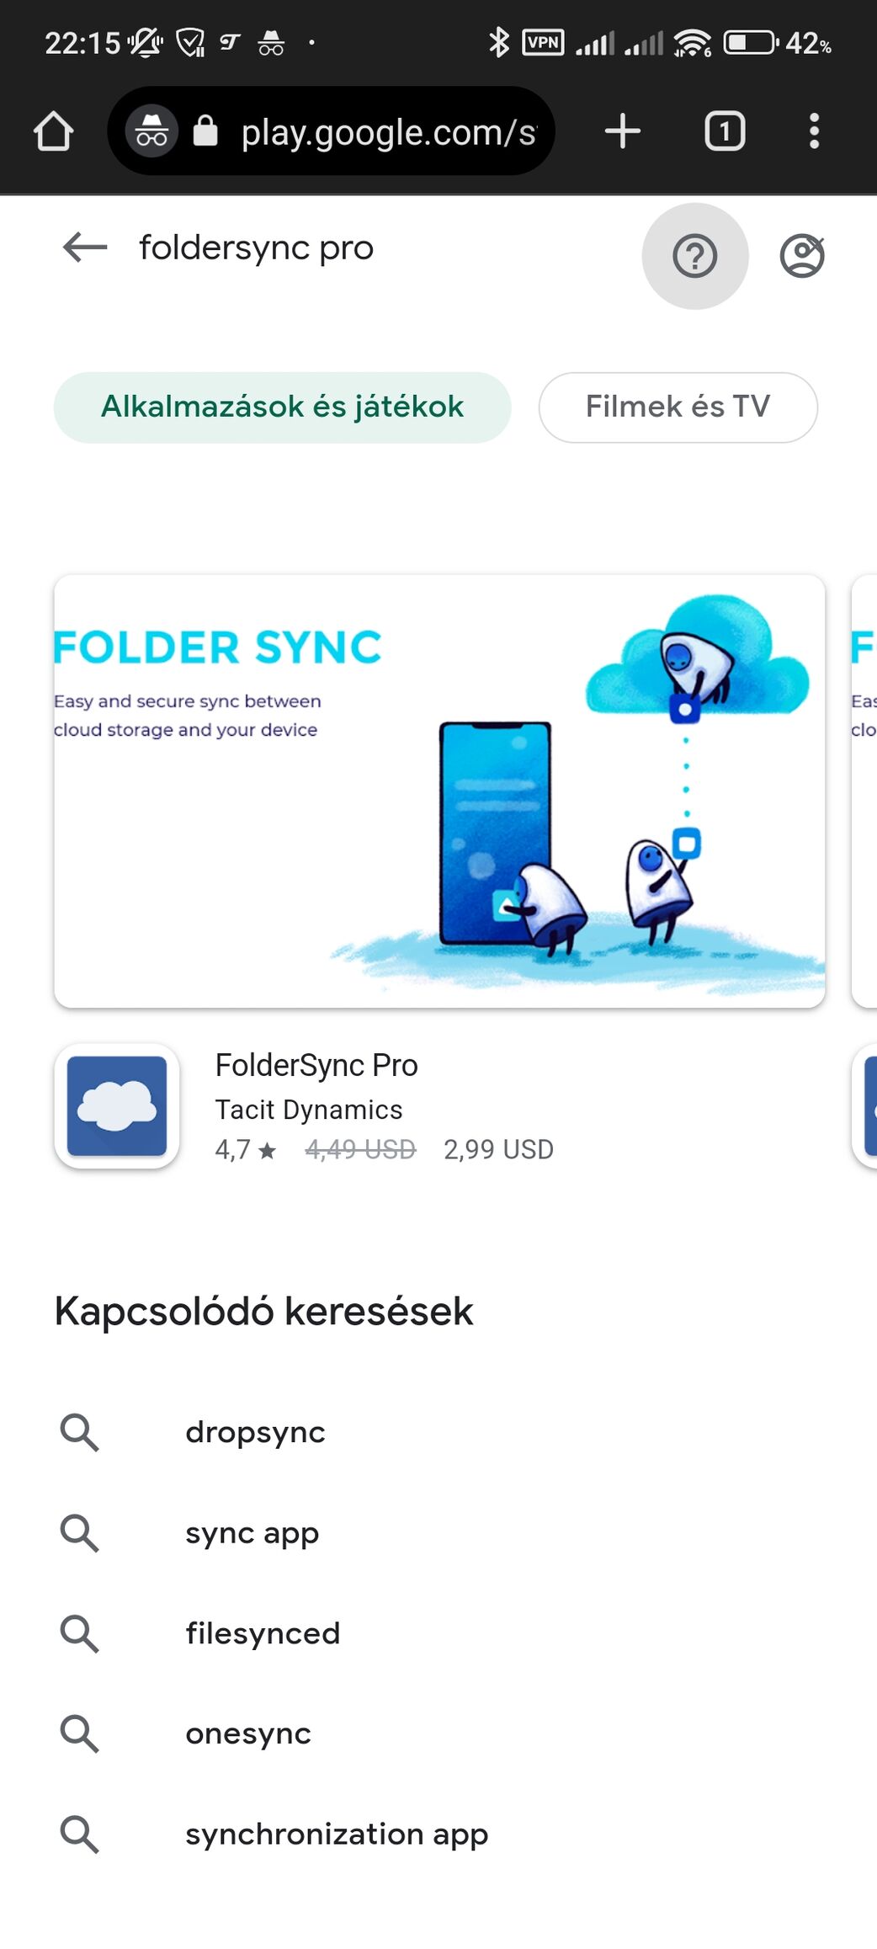The height and width of the screenshot is (1949, 877).
Task: Select the Alkalmazások és játékok filter chip
Action: click(283, 407)
